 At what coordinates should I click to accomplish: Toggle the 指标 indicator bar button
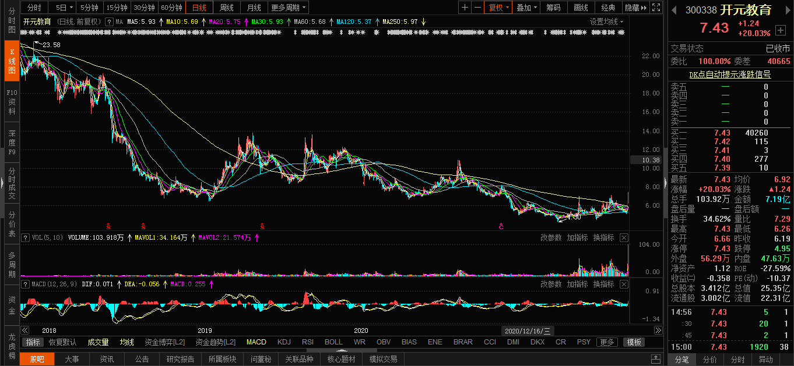[x=33, y=342]
